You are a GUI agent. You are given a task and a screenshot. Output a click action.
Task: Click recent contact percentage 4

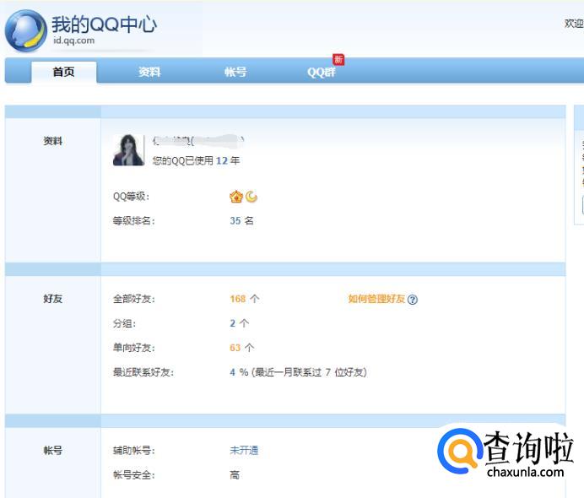coord(232,372)
